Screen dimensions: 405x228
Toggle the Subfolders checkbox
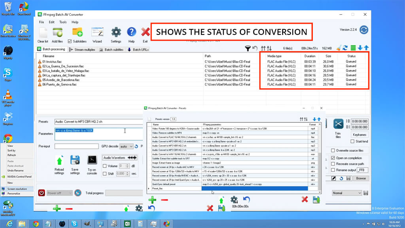pyautogui.click(x=70, y=41)
